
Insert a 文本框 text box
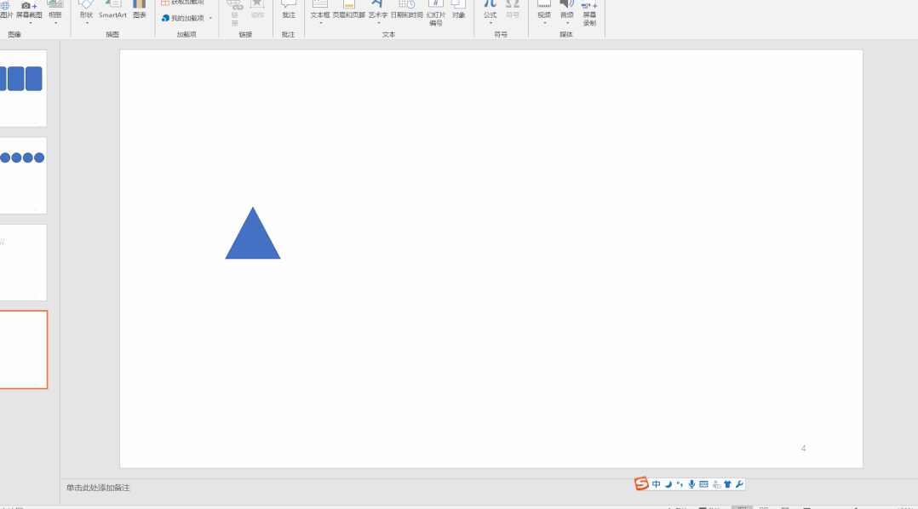click(x=320, y=10)
